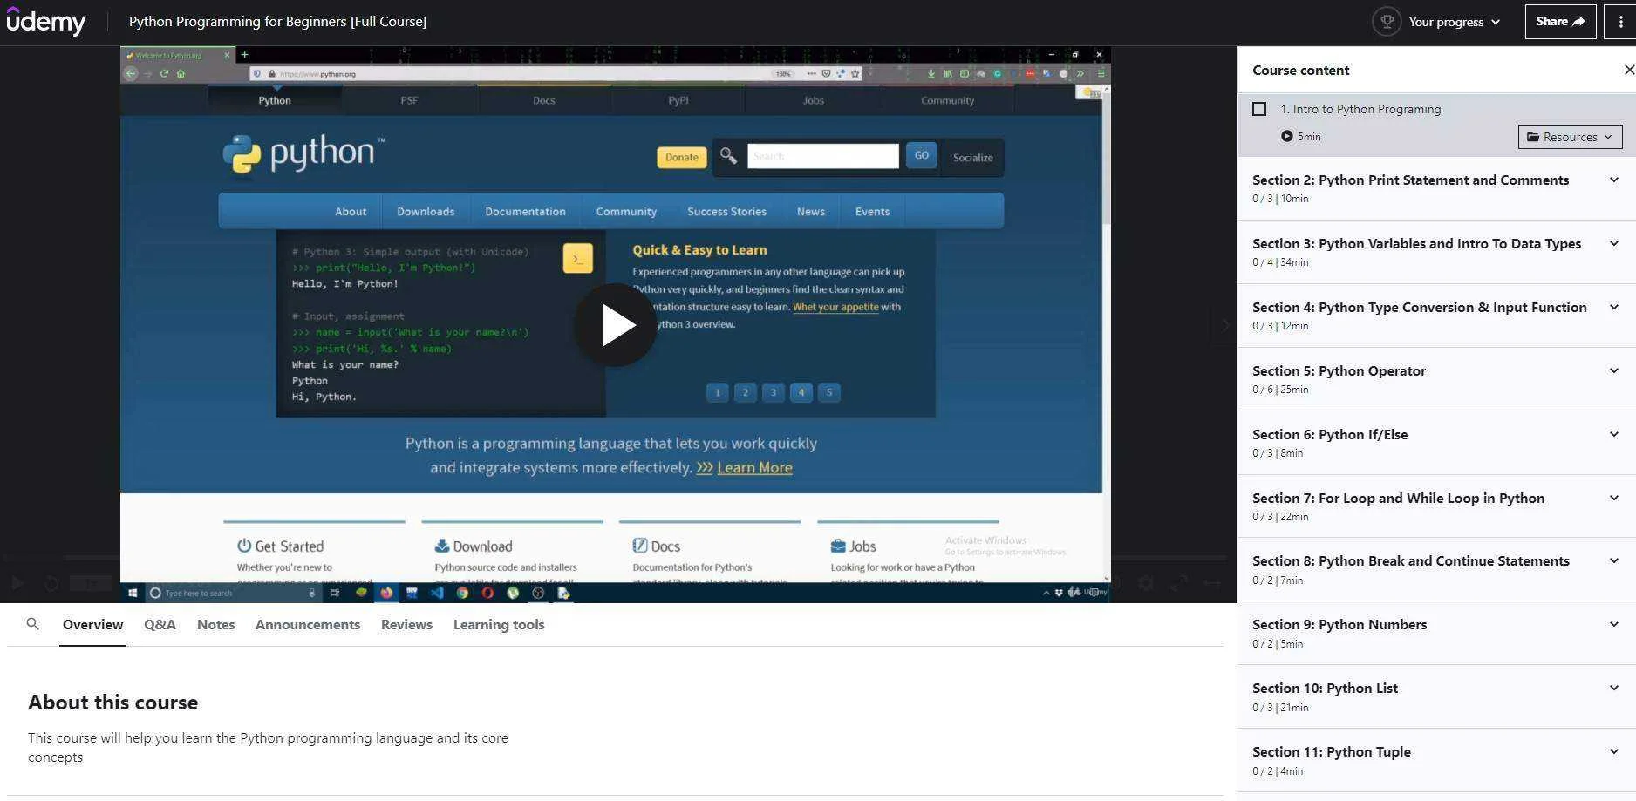This screenshot has width=1636, height=801.
Task: Click the Docs section icon
Action: [x=640, y=546]
